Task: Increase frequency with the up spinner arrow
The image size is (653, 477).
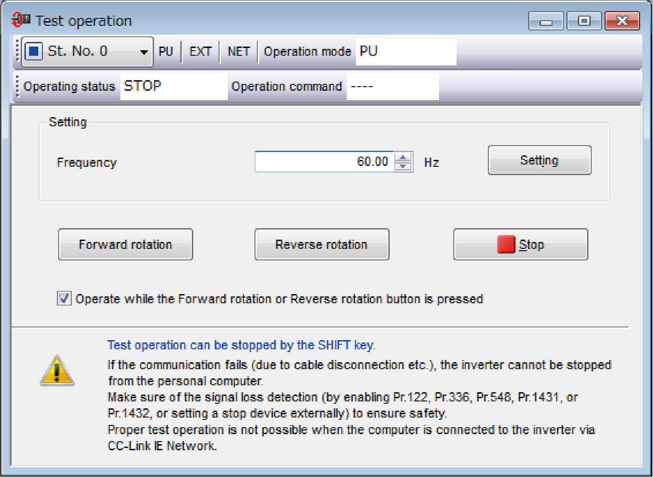Action: click(x=403, y=157)
